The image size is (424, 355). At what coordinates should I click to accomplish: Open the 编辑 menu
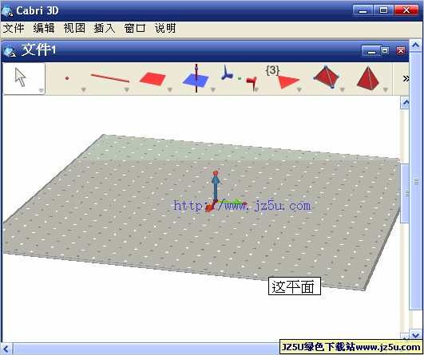click(44, 28)
